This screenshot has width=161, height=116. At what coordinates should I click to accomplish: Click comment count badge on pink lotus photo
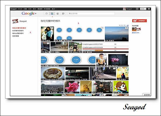pyautogui.click(x=127, y=55)
